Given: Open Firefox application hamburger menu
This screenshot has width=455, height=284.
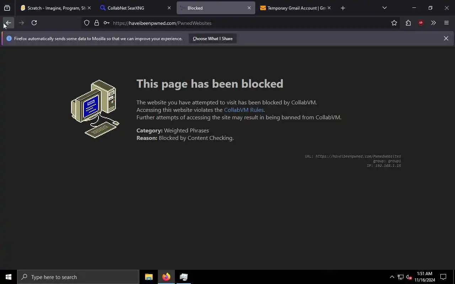Looking at the screenshot, I should 446,23.
